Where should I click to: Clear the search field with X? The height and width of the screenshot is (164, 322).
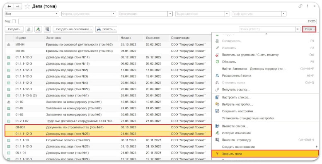pos(298,29)
